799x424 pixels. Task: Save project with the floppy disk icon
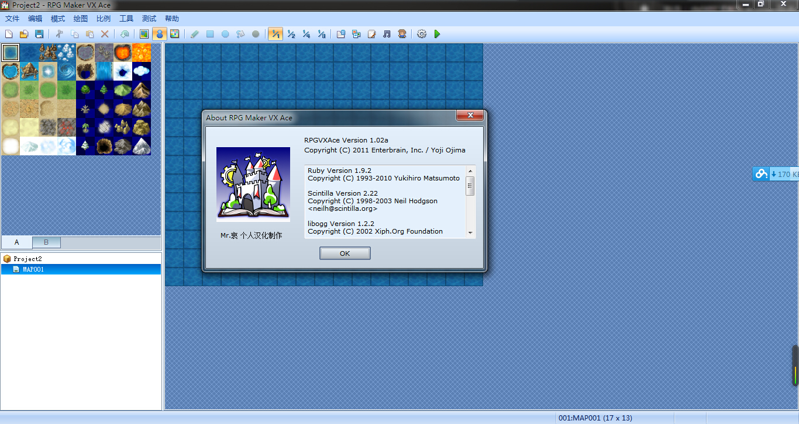pos(39,34)
